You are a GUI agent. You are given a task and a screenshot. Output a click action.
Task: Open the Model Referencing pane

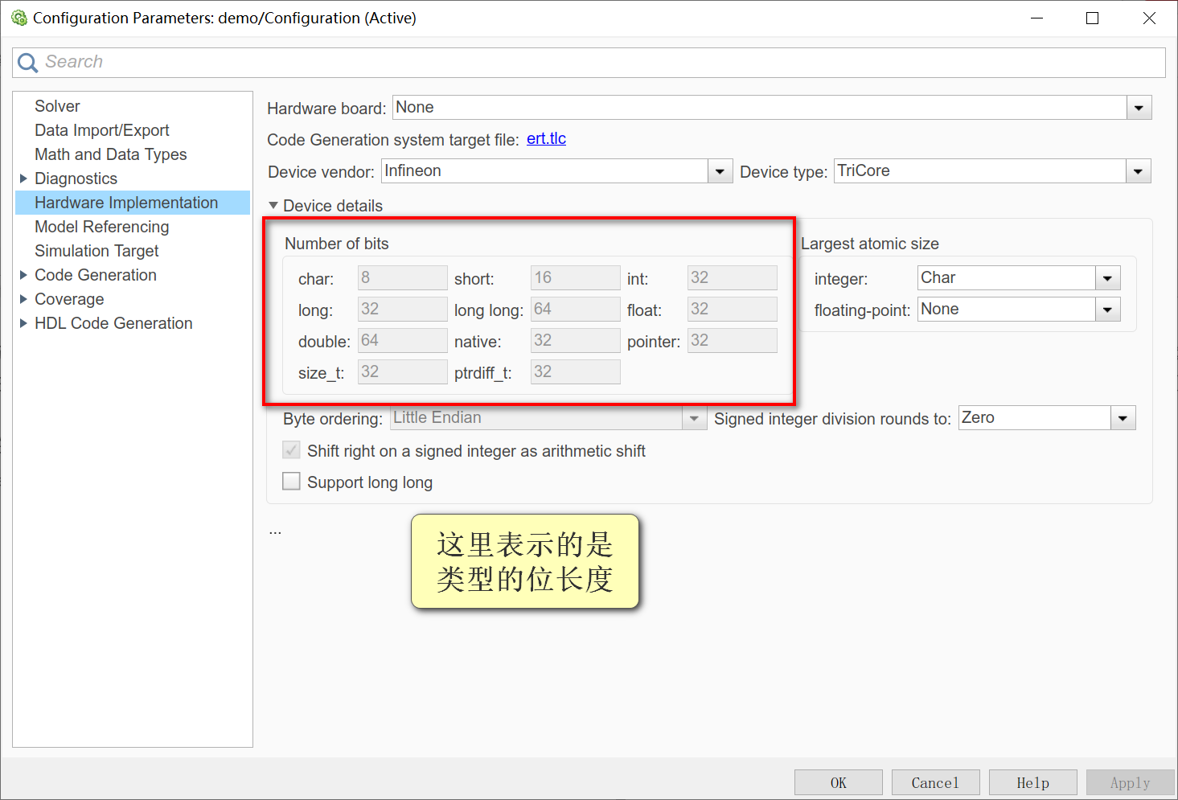(102, 227)
